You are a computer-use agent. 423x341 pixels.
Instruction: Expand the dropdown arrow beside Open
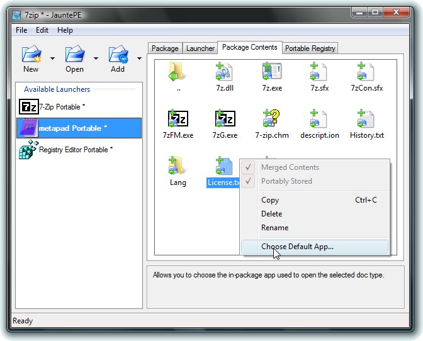coord(96,59)
